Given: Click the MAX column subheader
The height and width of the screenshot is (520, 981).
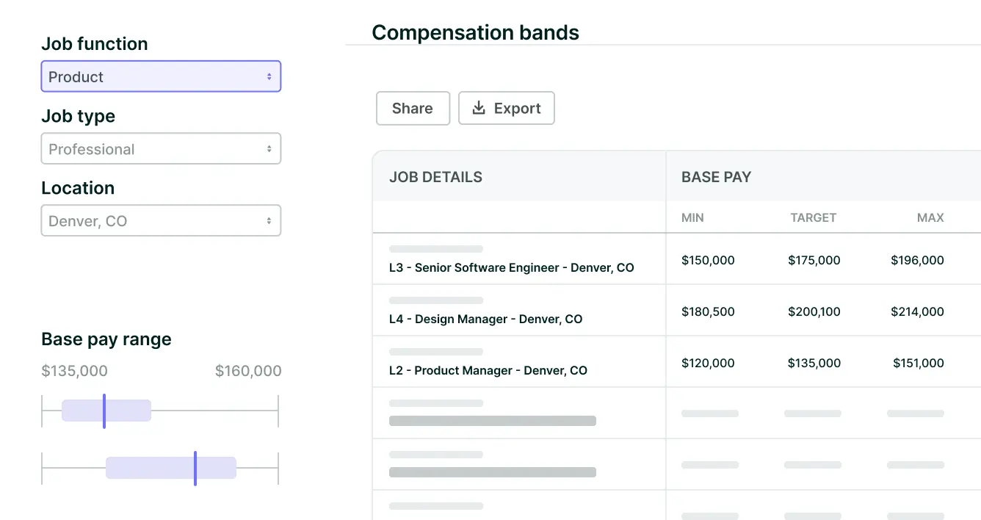Looking at the screenshot, I should tap(930, 217).
